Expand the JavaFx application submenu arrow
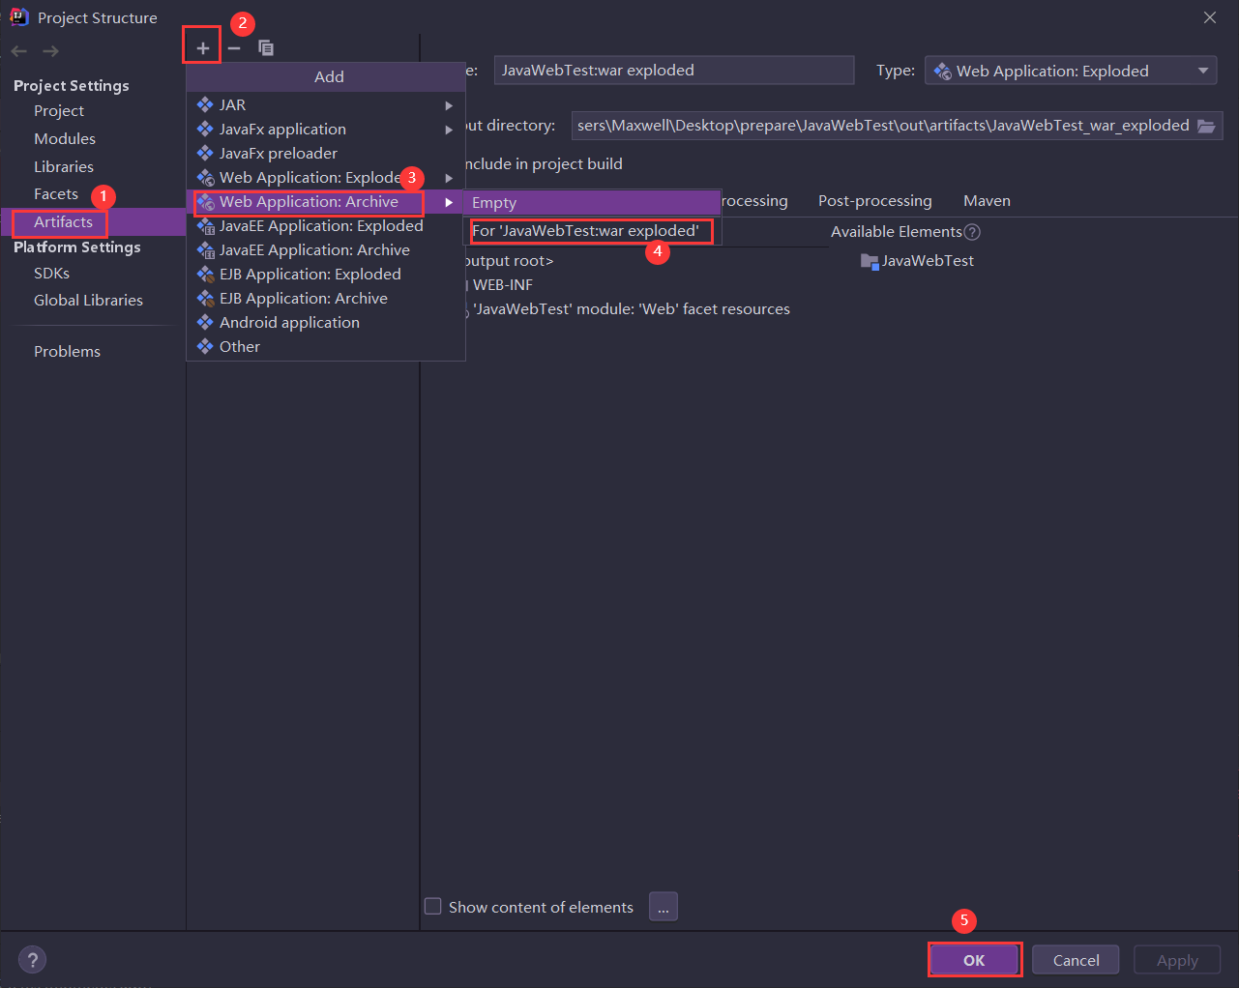1239x988 pixels. coord(449,130)
